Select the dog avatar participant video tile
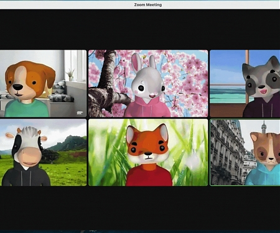280x233 pixels. [x=43, y=83]
